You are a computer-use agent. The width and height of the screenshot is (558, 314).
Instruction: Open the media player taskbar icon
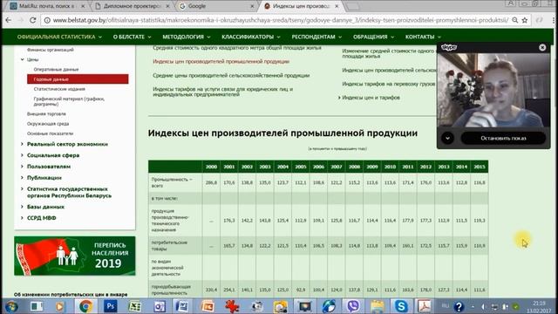(59, 306)
